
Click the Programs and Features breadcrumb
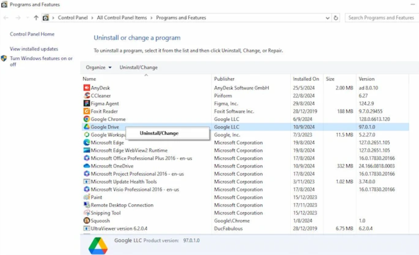coord(181,18)
